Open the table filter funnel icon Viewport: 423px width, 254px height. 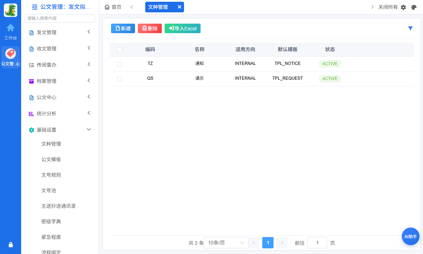click(410, 28)
